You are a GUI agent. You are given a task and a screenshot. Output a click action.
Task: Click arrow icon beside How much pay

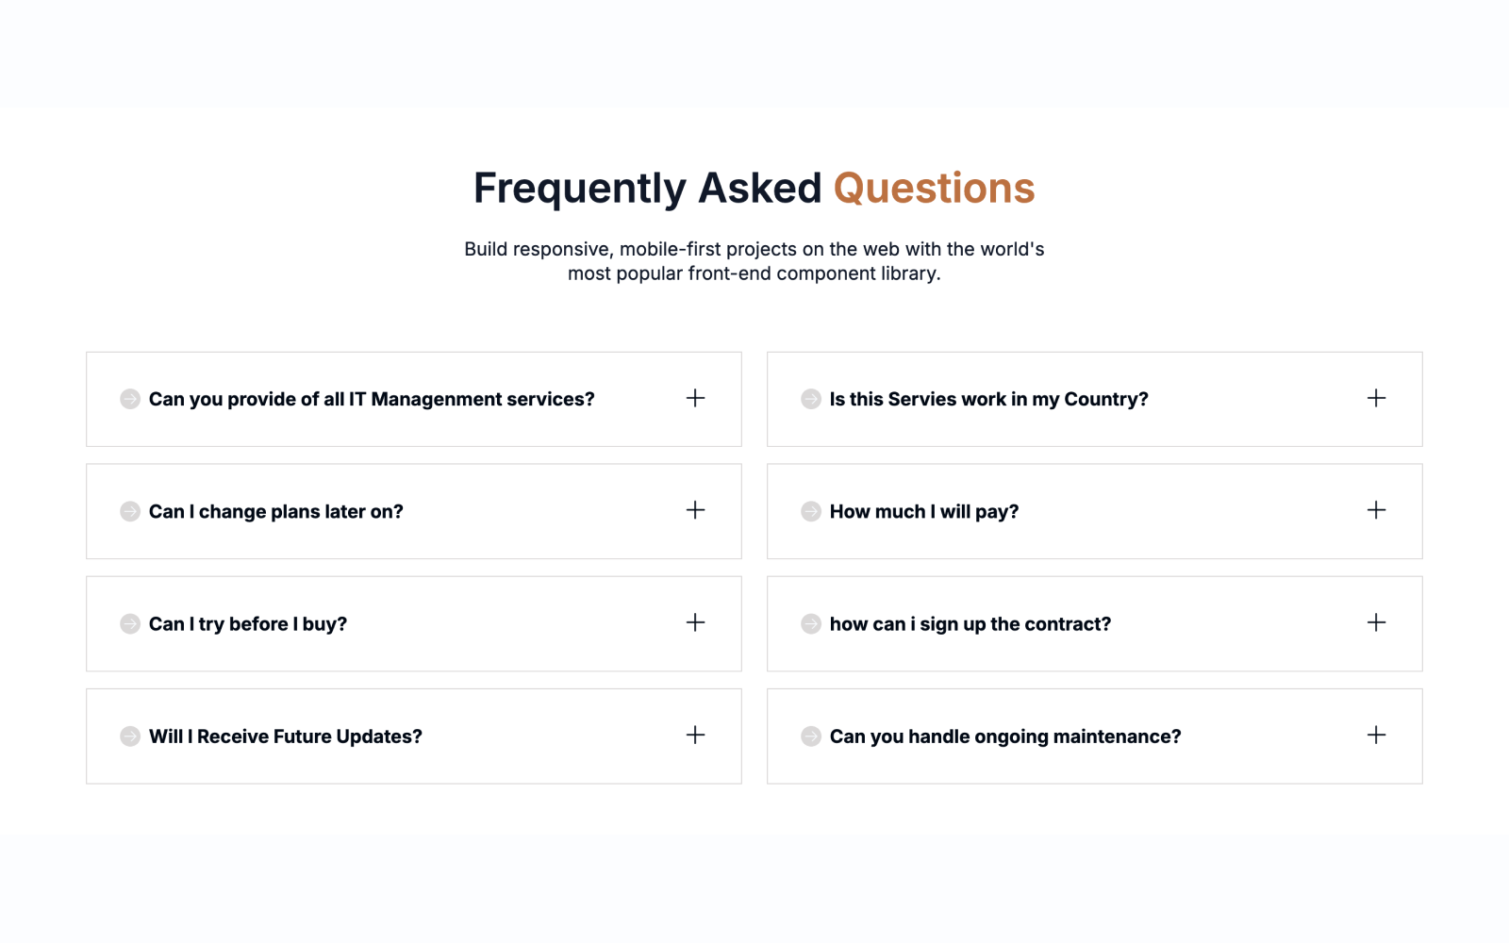(x=811, y=511)
